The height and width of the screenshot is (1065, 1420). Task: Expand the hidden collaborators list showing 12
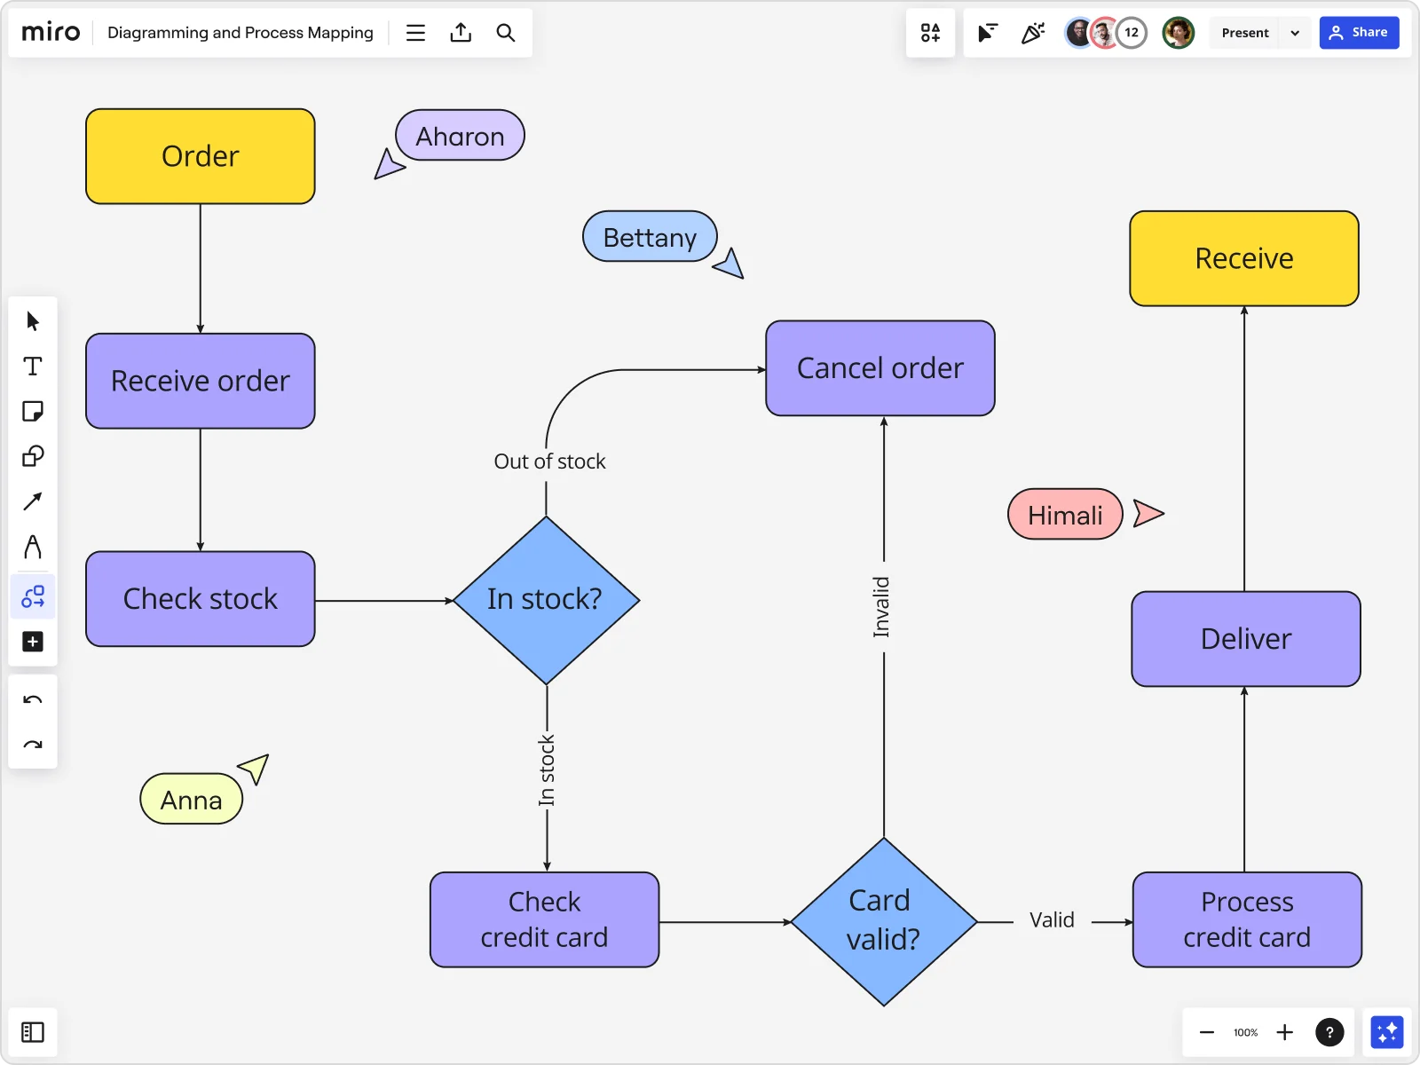pos(1132,33)
